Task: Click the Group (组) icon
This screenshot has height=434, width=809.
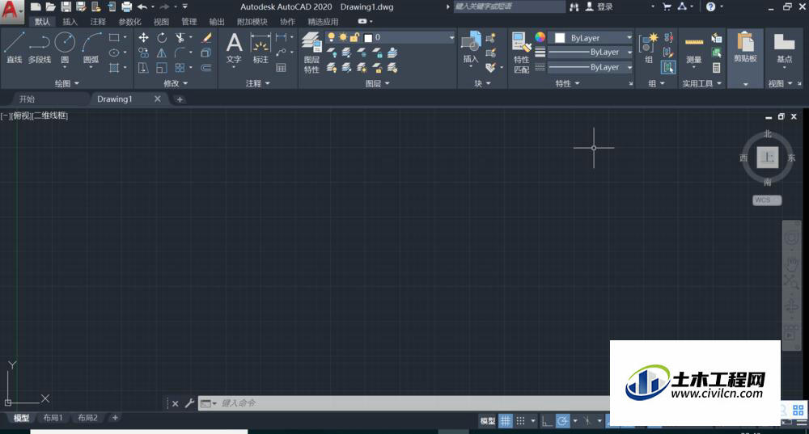Action: click(648, 48)
